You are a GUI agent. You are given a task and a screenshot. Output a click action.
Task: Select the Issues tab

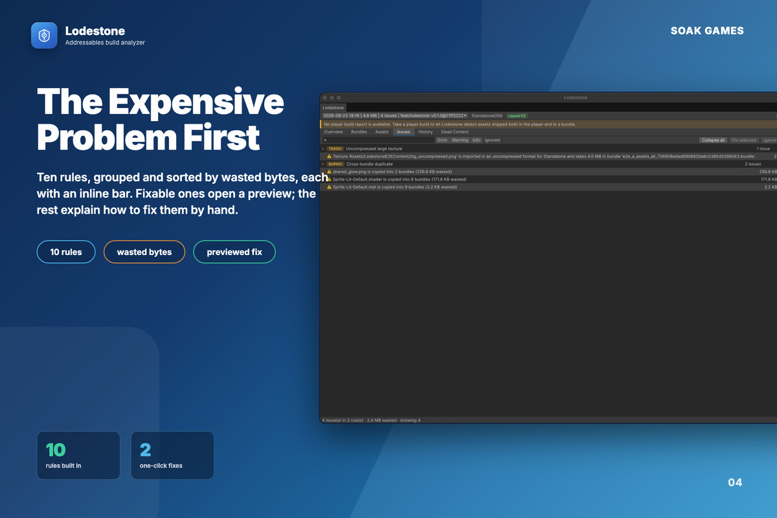click(x=403, y=131)
